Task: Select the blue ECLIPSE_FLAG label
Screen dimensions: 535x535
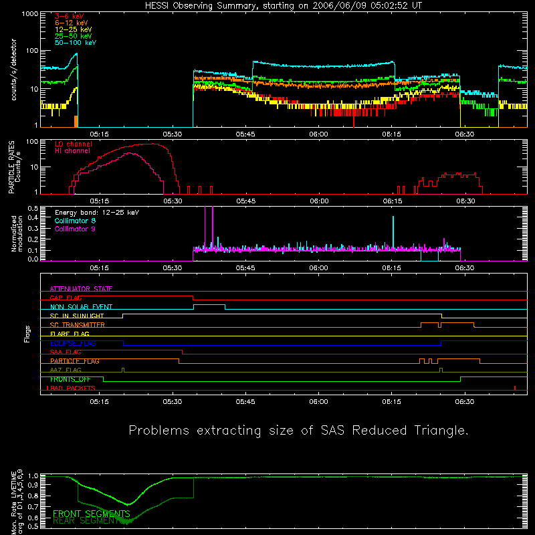Action: coord(73,343)
